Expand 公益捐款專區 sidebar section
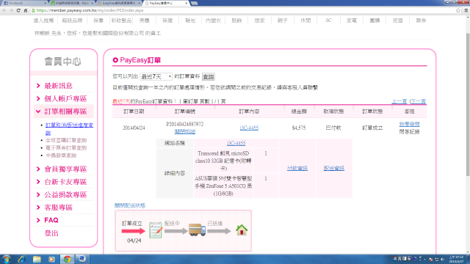Viewport: 470px width, 264px height. [x=65, y=194]
